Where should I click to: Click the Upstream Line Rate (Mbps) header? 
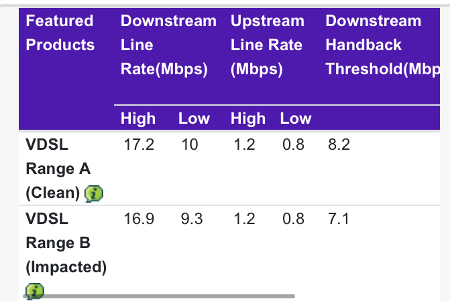point(267,45)
